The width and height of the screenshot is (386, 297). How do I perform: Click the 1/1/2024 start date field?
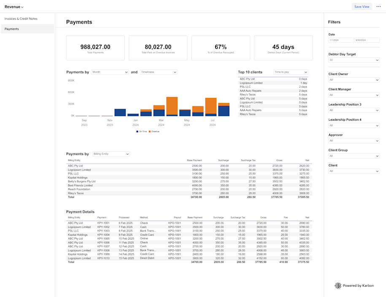click(341, 40)
